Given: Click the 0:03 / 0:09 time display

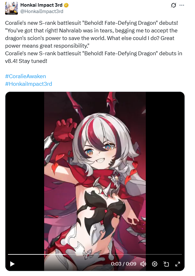Looking at the screenshot, I should click(x=124, y=264).
